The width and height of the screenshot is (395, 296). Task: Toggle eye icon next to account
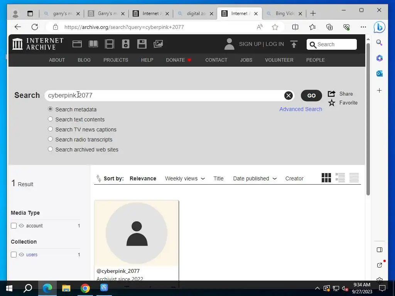click(22, 226)
